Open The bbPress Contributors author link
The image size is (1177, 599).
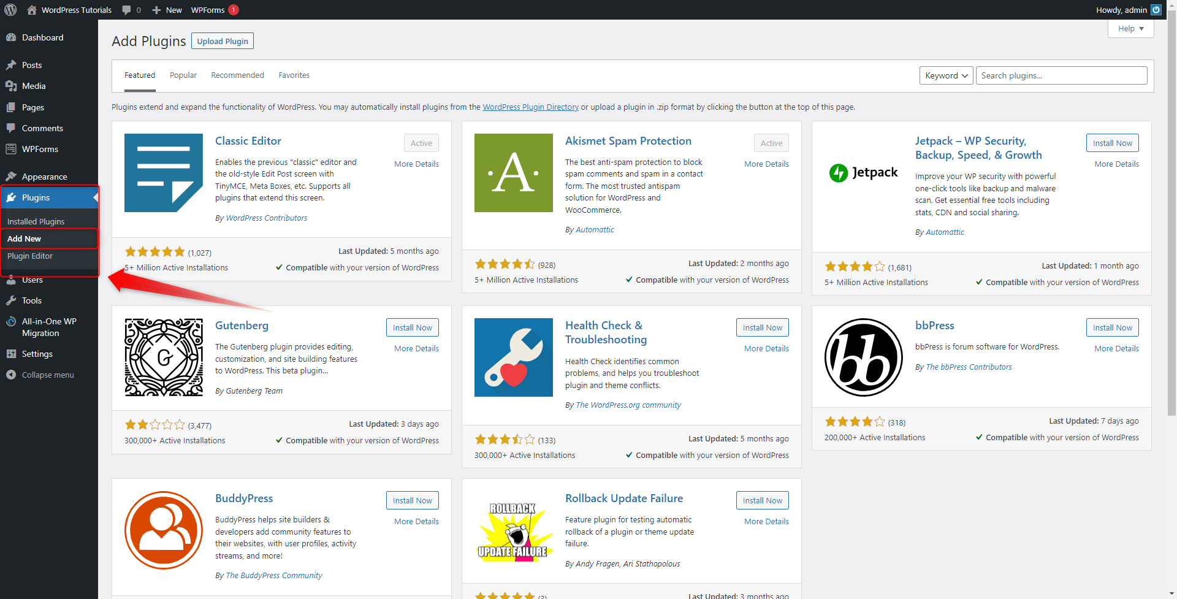(x=969, y=367)
